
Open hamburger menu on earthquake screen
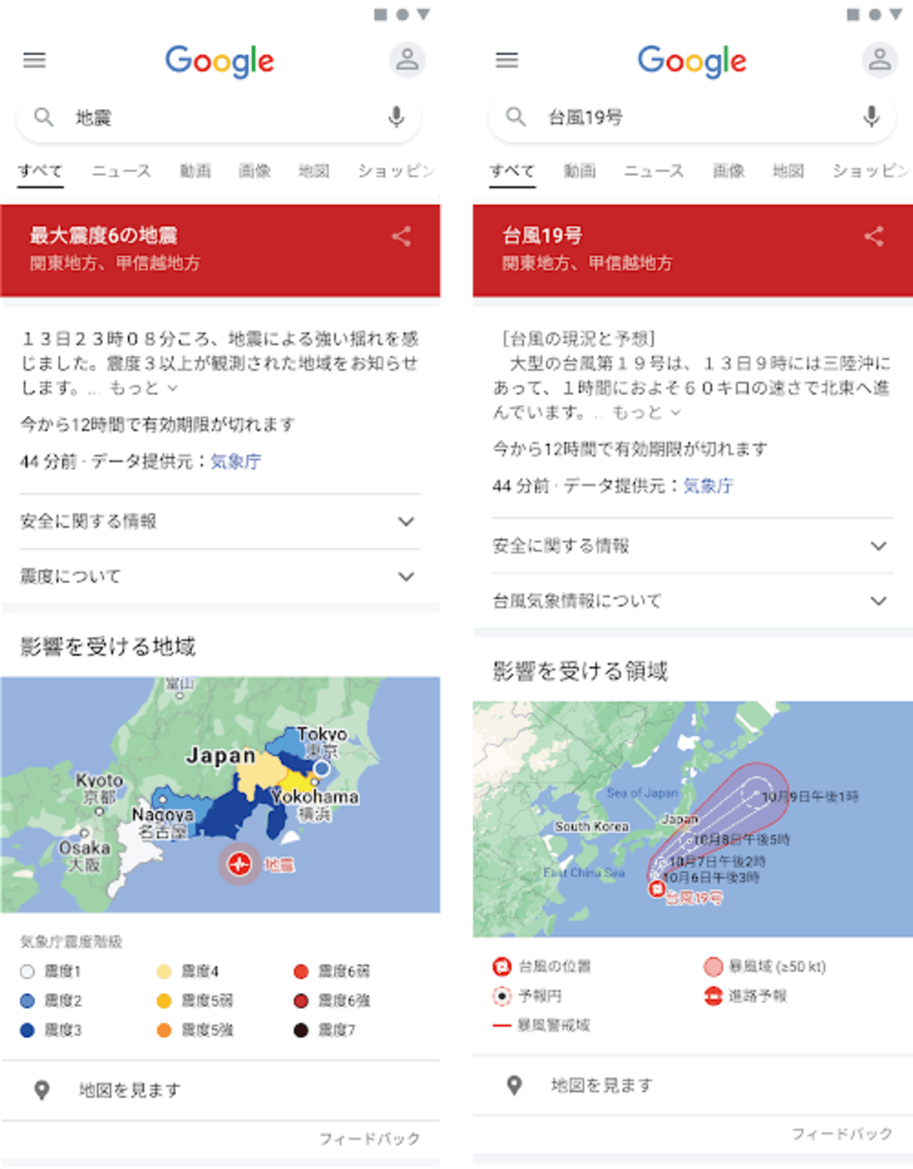pos(34,60)
